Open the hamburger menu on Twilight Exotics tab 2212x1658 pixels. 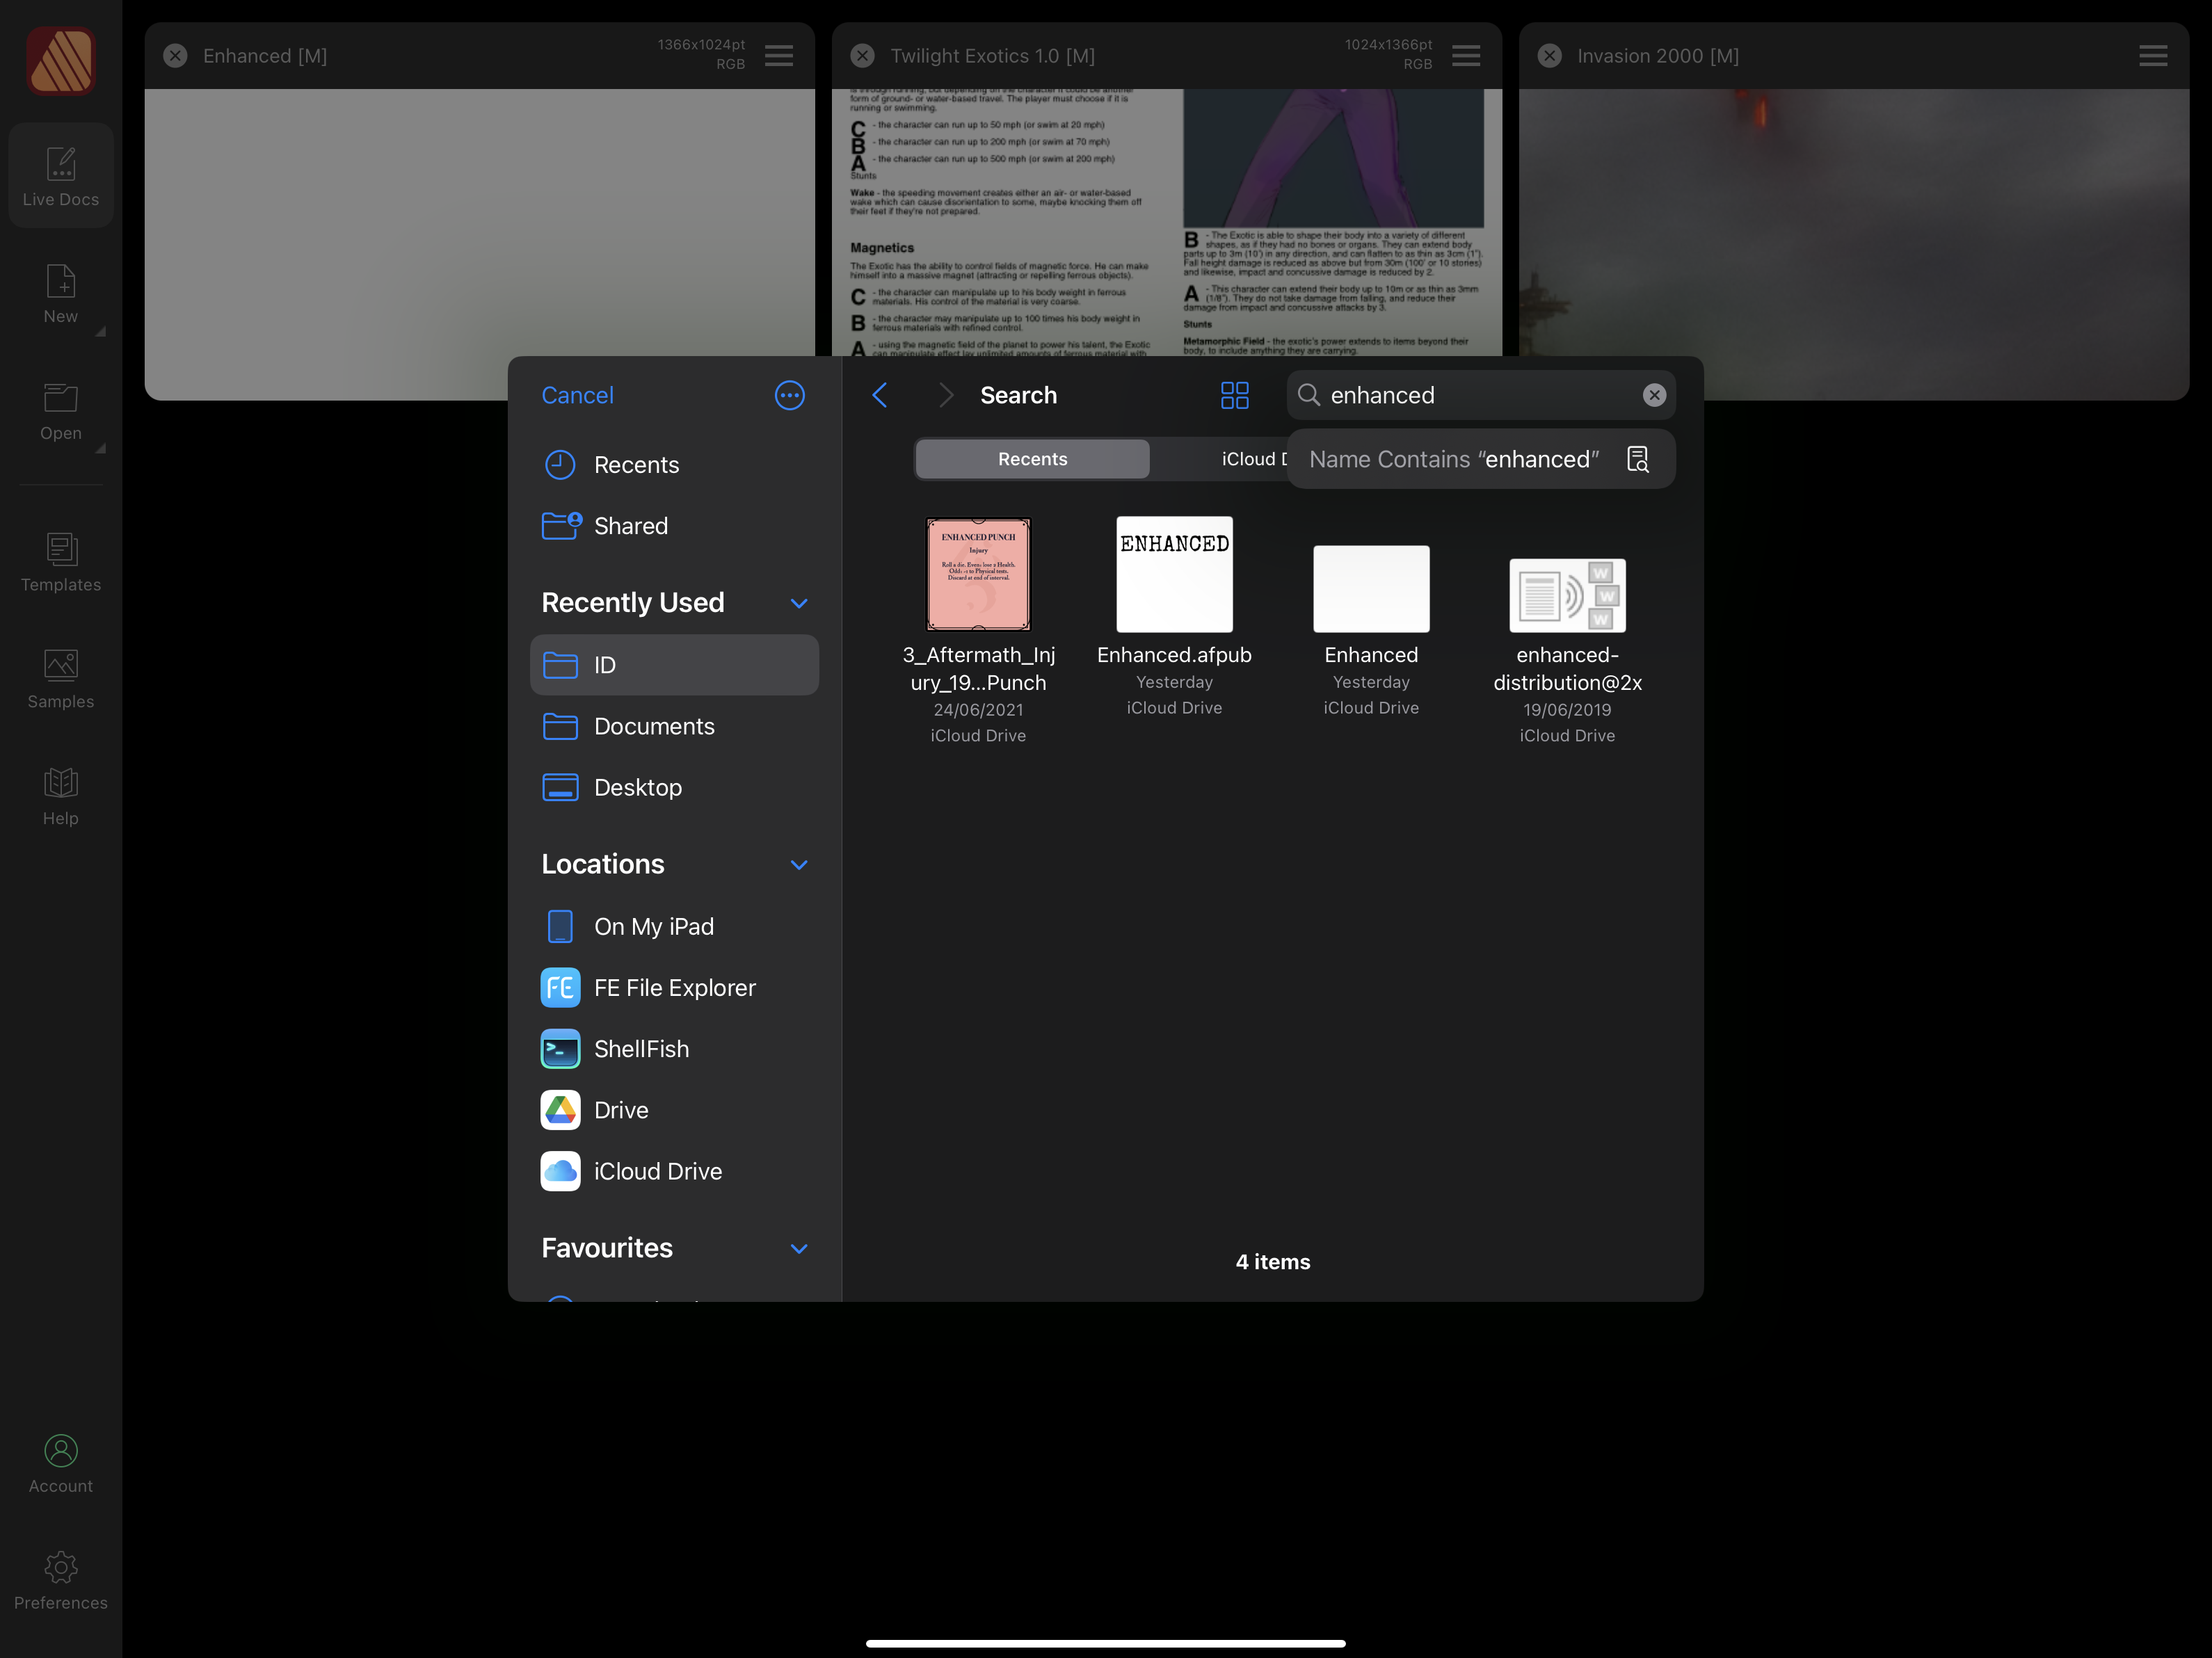pyautogui.click(x=1466, y=55)
